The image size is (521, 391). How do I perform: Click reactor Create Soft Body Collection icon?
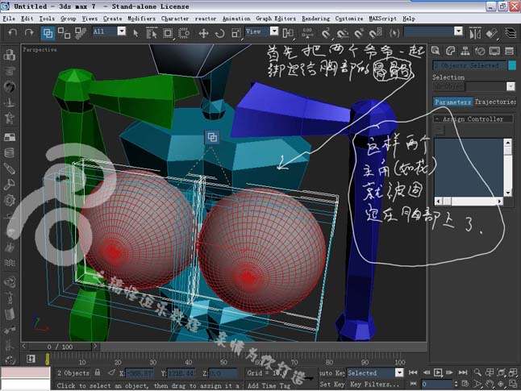[x=10, y=87]
